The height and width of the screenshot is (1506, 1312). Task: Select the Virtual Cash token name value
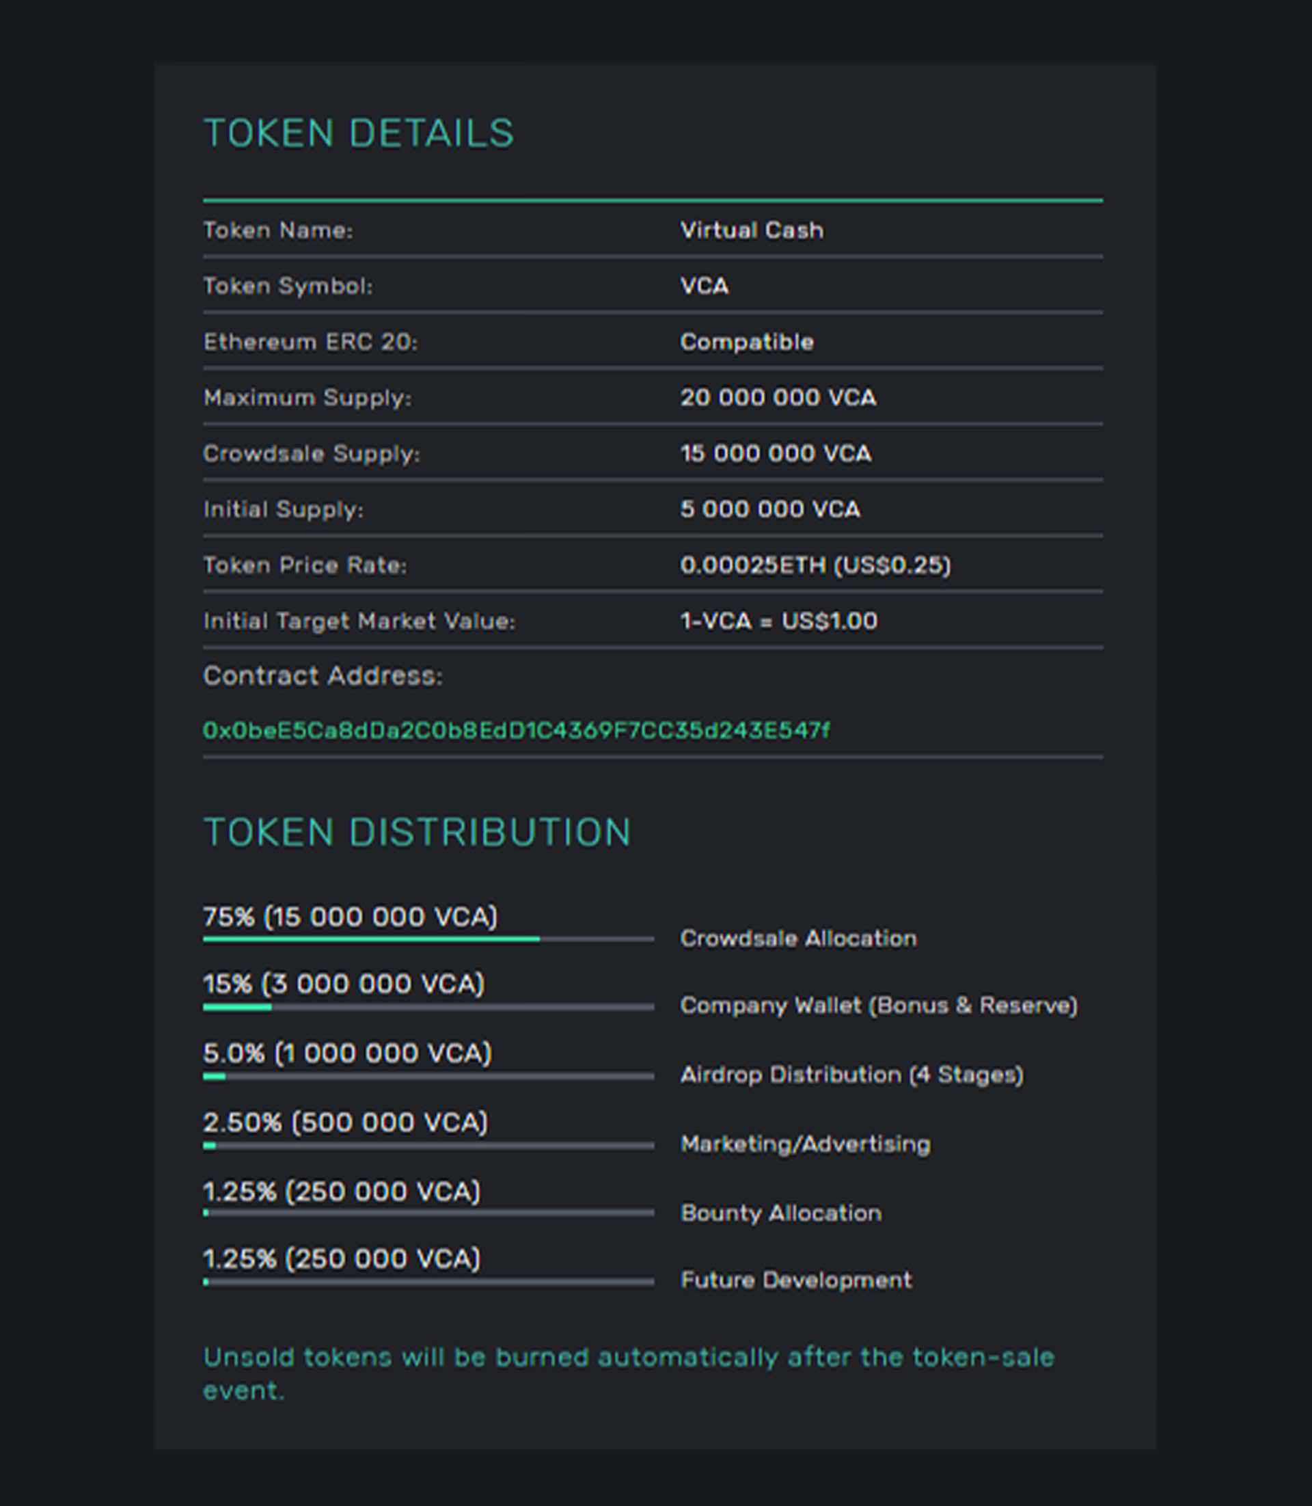tap(752, 230)
